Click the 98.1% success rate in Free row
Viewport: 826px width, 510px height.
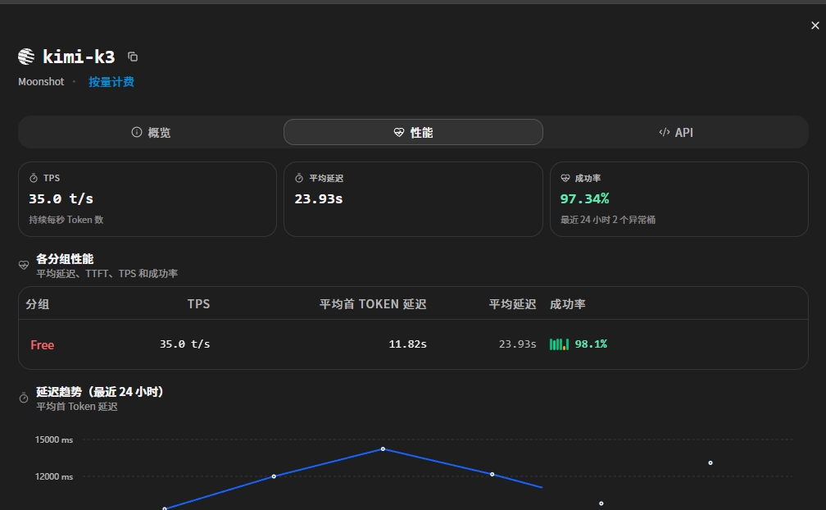point(591,344)
